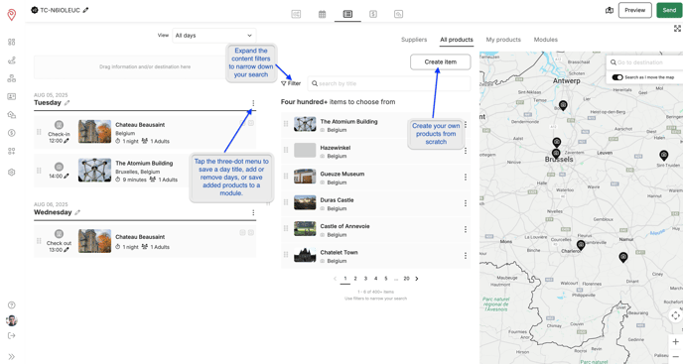
Task: Click the map pin near Sint-Truiden
Action: coord(663,155)
